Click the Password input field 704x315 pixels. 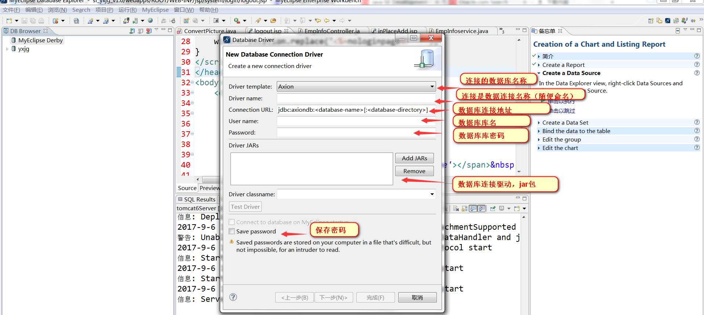click(356, 132)
